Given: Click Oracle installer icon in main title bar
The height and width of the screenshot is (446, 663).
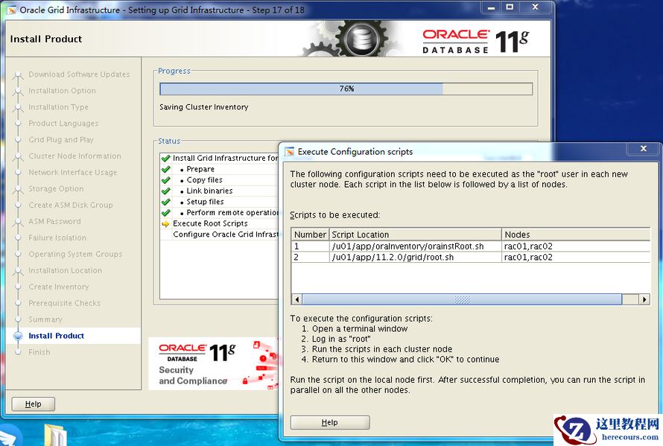Looking at the screenshot, I should tap(12, 9).
